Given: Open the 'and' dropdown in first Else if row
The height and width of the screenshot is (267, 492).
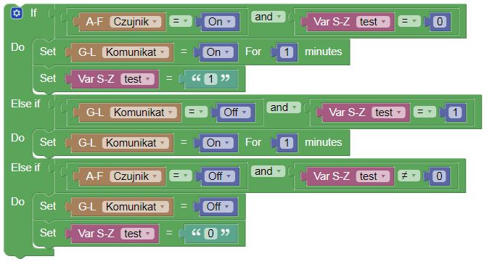Looking at the screenshot, I should (283, 107).
